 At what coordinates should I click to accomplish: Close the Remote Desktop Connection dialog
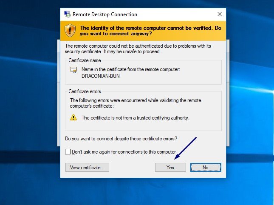(x=219, y=14)
